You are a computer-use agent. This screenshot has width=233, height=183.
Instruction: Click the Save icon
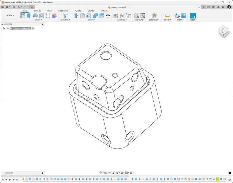coord(14,7)
